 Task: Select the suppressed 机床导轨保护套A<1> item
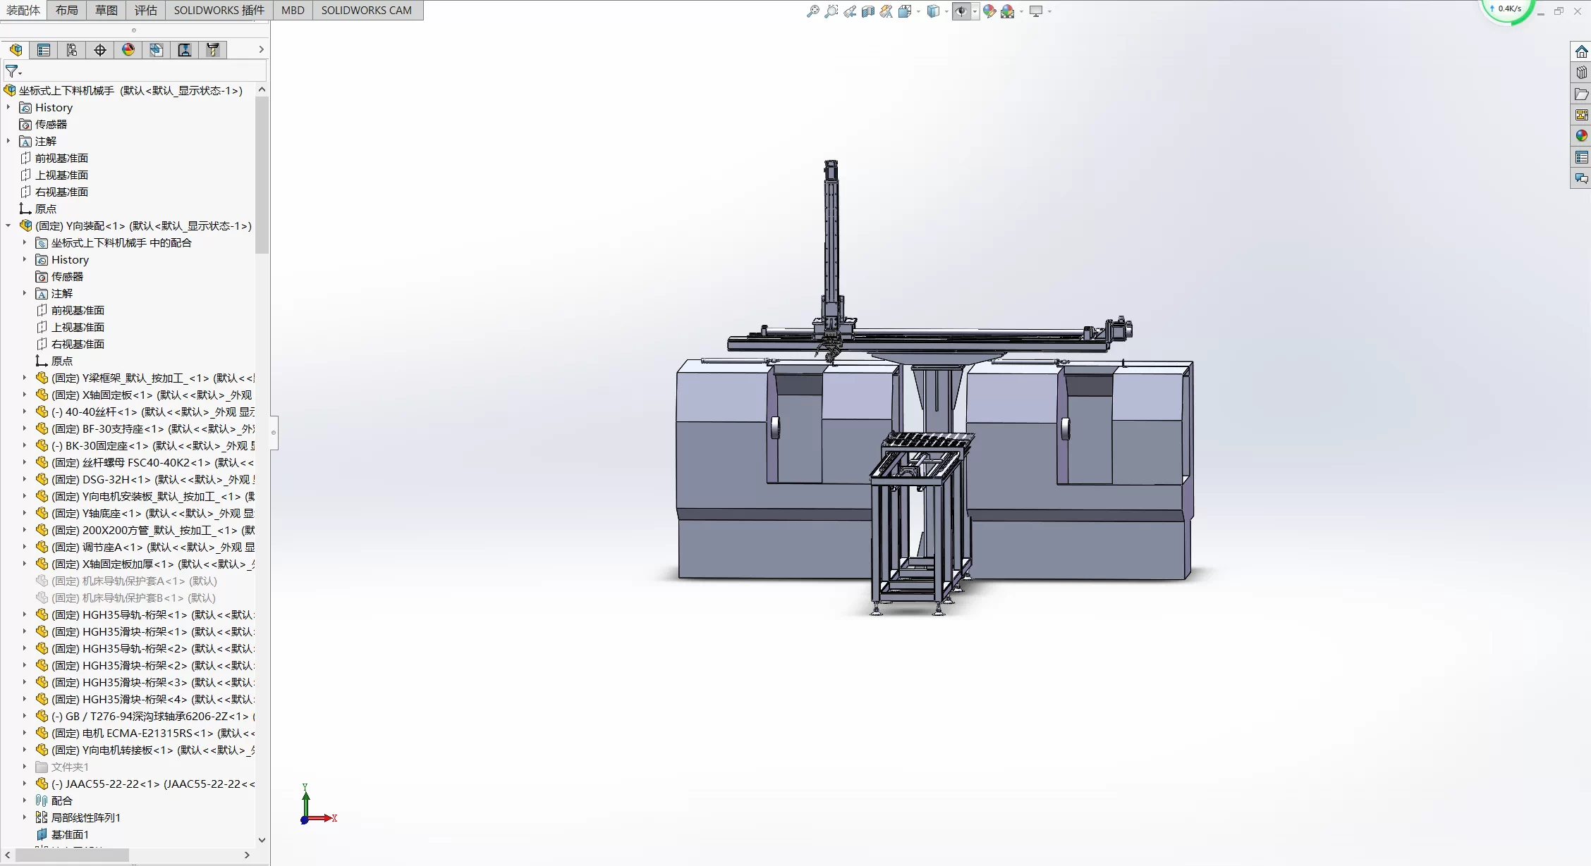pos(126,581)
